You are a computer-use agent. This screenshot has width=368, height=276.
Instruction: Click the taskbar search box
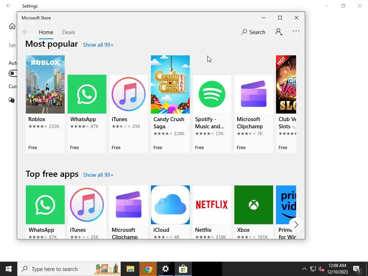pos(69,269)
